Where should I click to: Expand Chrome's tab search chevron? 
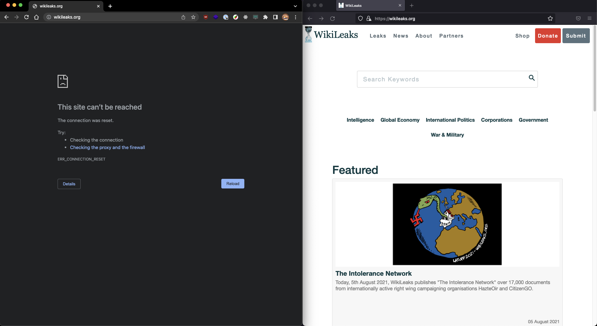point(295,6)
